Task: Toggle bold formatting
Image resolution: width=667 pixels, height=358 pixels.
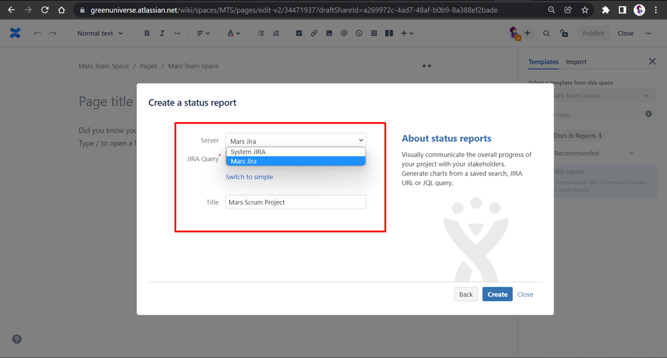Action: pos(147,33)
